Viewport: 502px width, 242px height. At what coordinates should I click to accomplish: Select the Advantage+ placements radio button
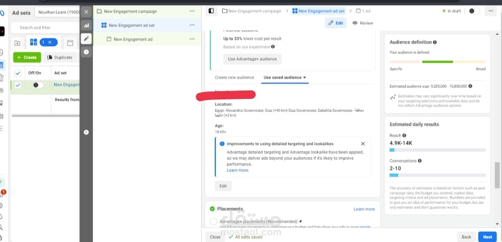213,222
